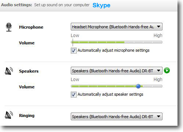Image resolution: width=183 pixels, height=132 pixels.
Task: Disable automatically adjust microphone settings
Action: click(x=74, y=51)
